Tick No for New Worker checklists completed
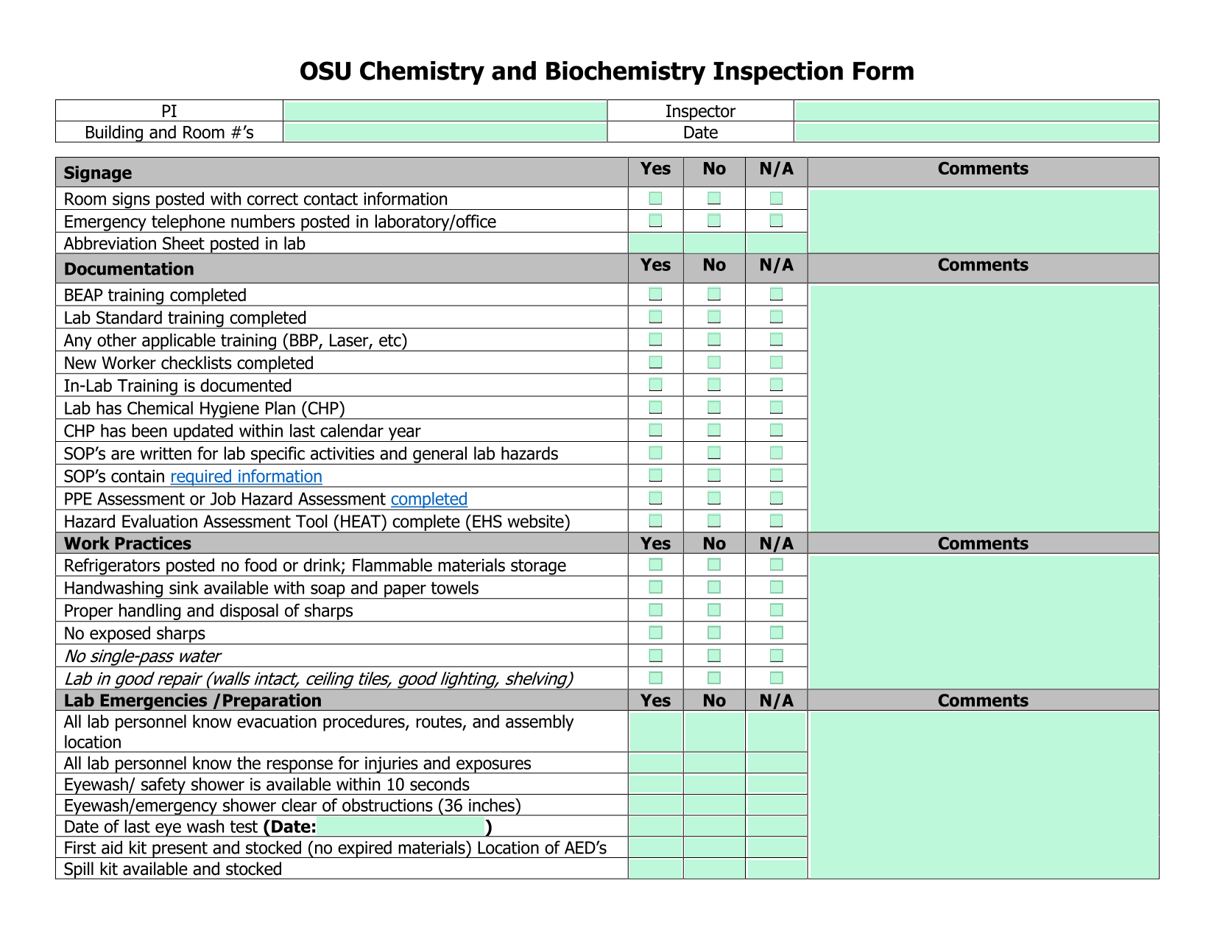 pyautogui.click(x=714, y=362)
